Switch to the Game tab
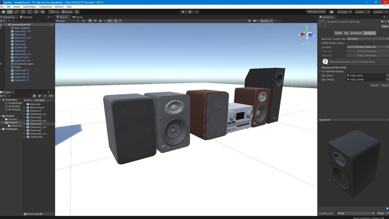This screenshot has width=389, height=219. 77,17
